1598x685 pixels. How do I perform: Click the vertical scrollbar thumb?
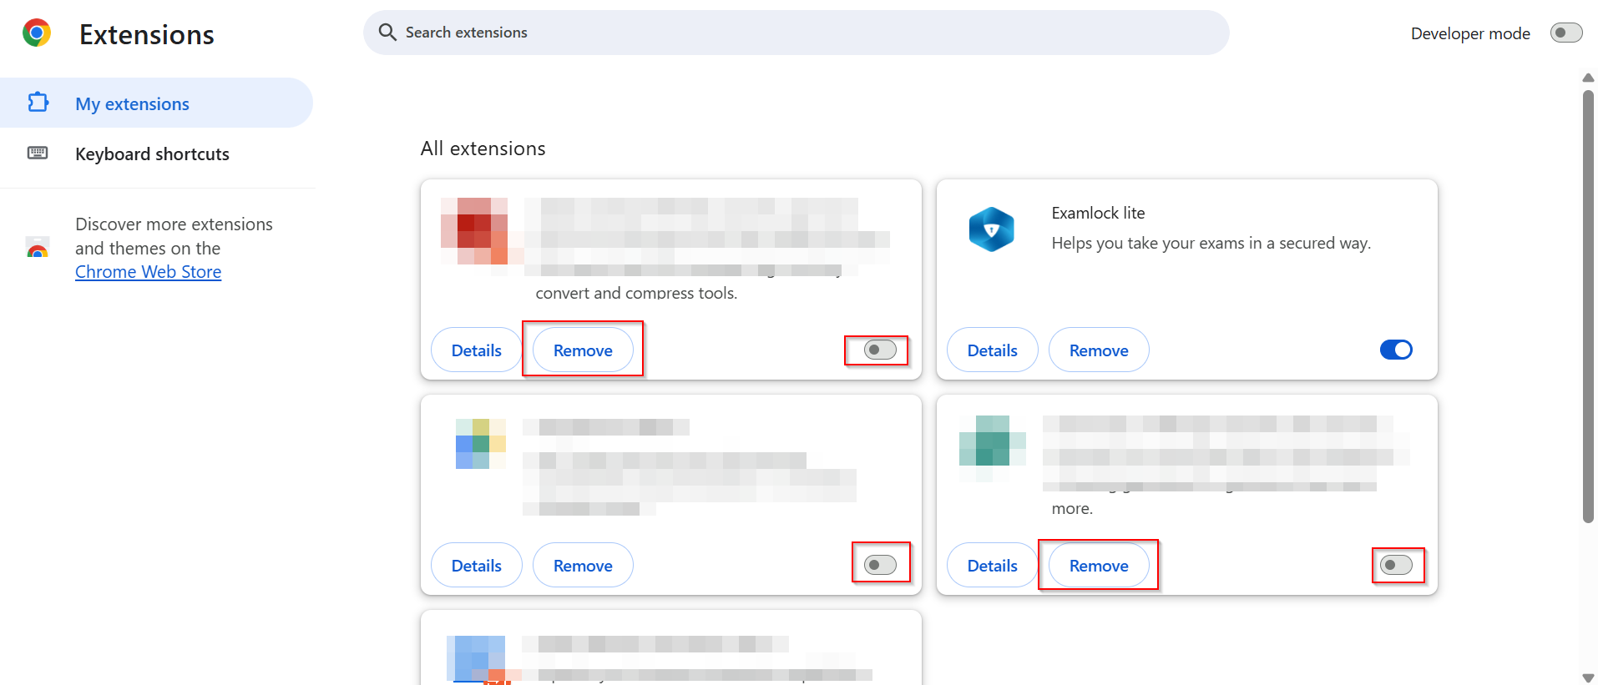point(1588,306)
